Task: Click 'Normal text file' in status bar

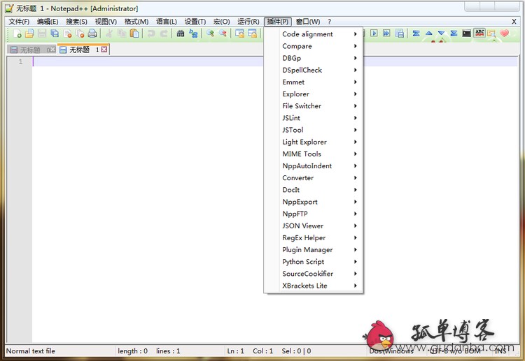Action: click(x=31, y=351)
